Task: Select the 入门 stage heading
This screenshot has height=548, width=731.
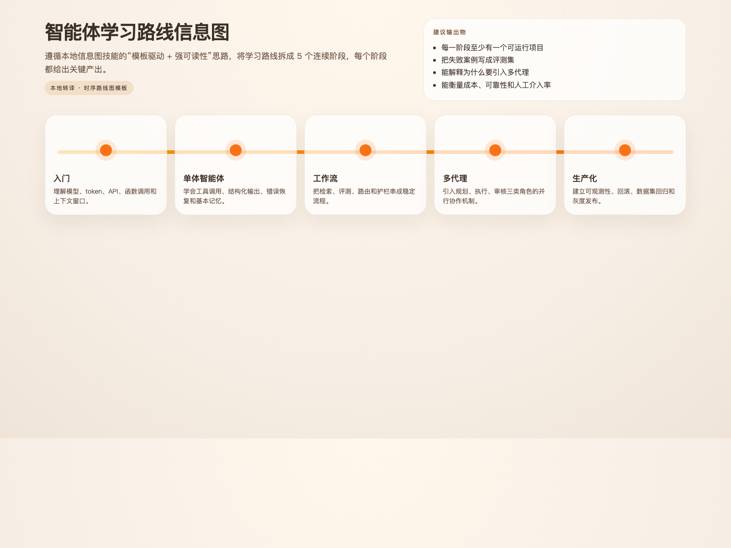Action: point(62,179)
